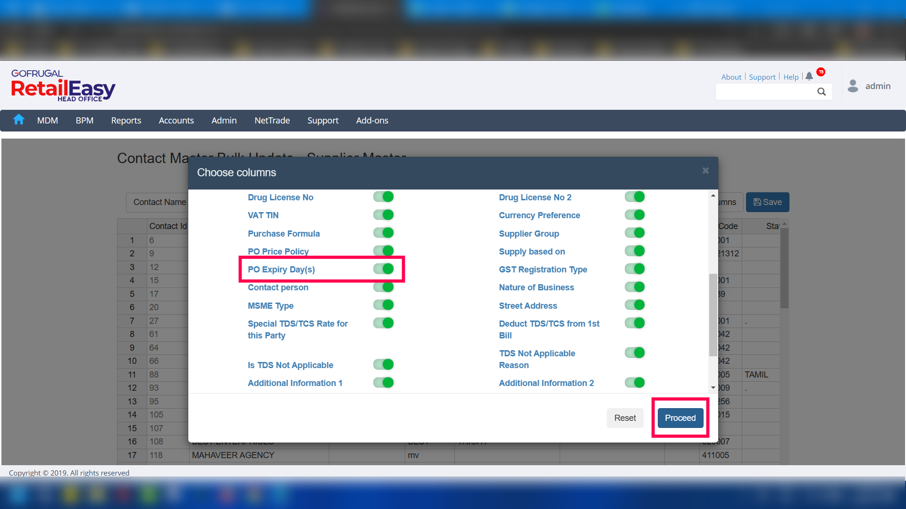The image size is (906, 509).
Task: Disable the VAT TIN column toggle
Action: [x=384, y=215]
